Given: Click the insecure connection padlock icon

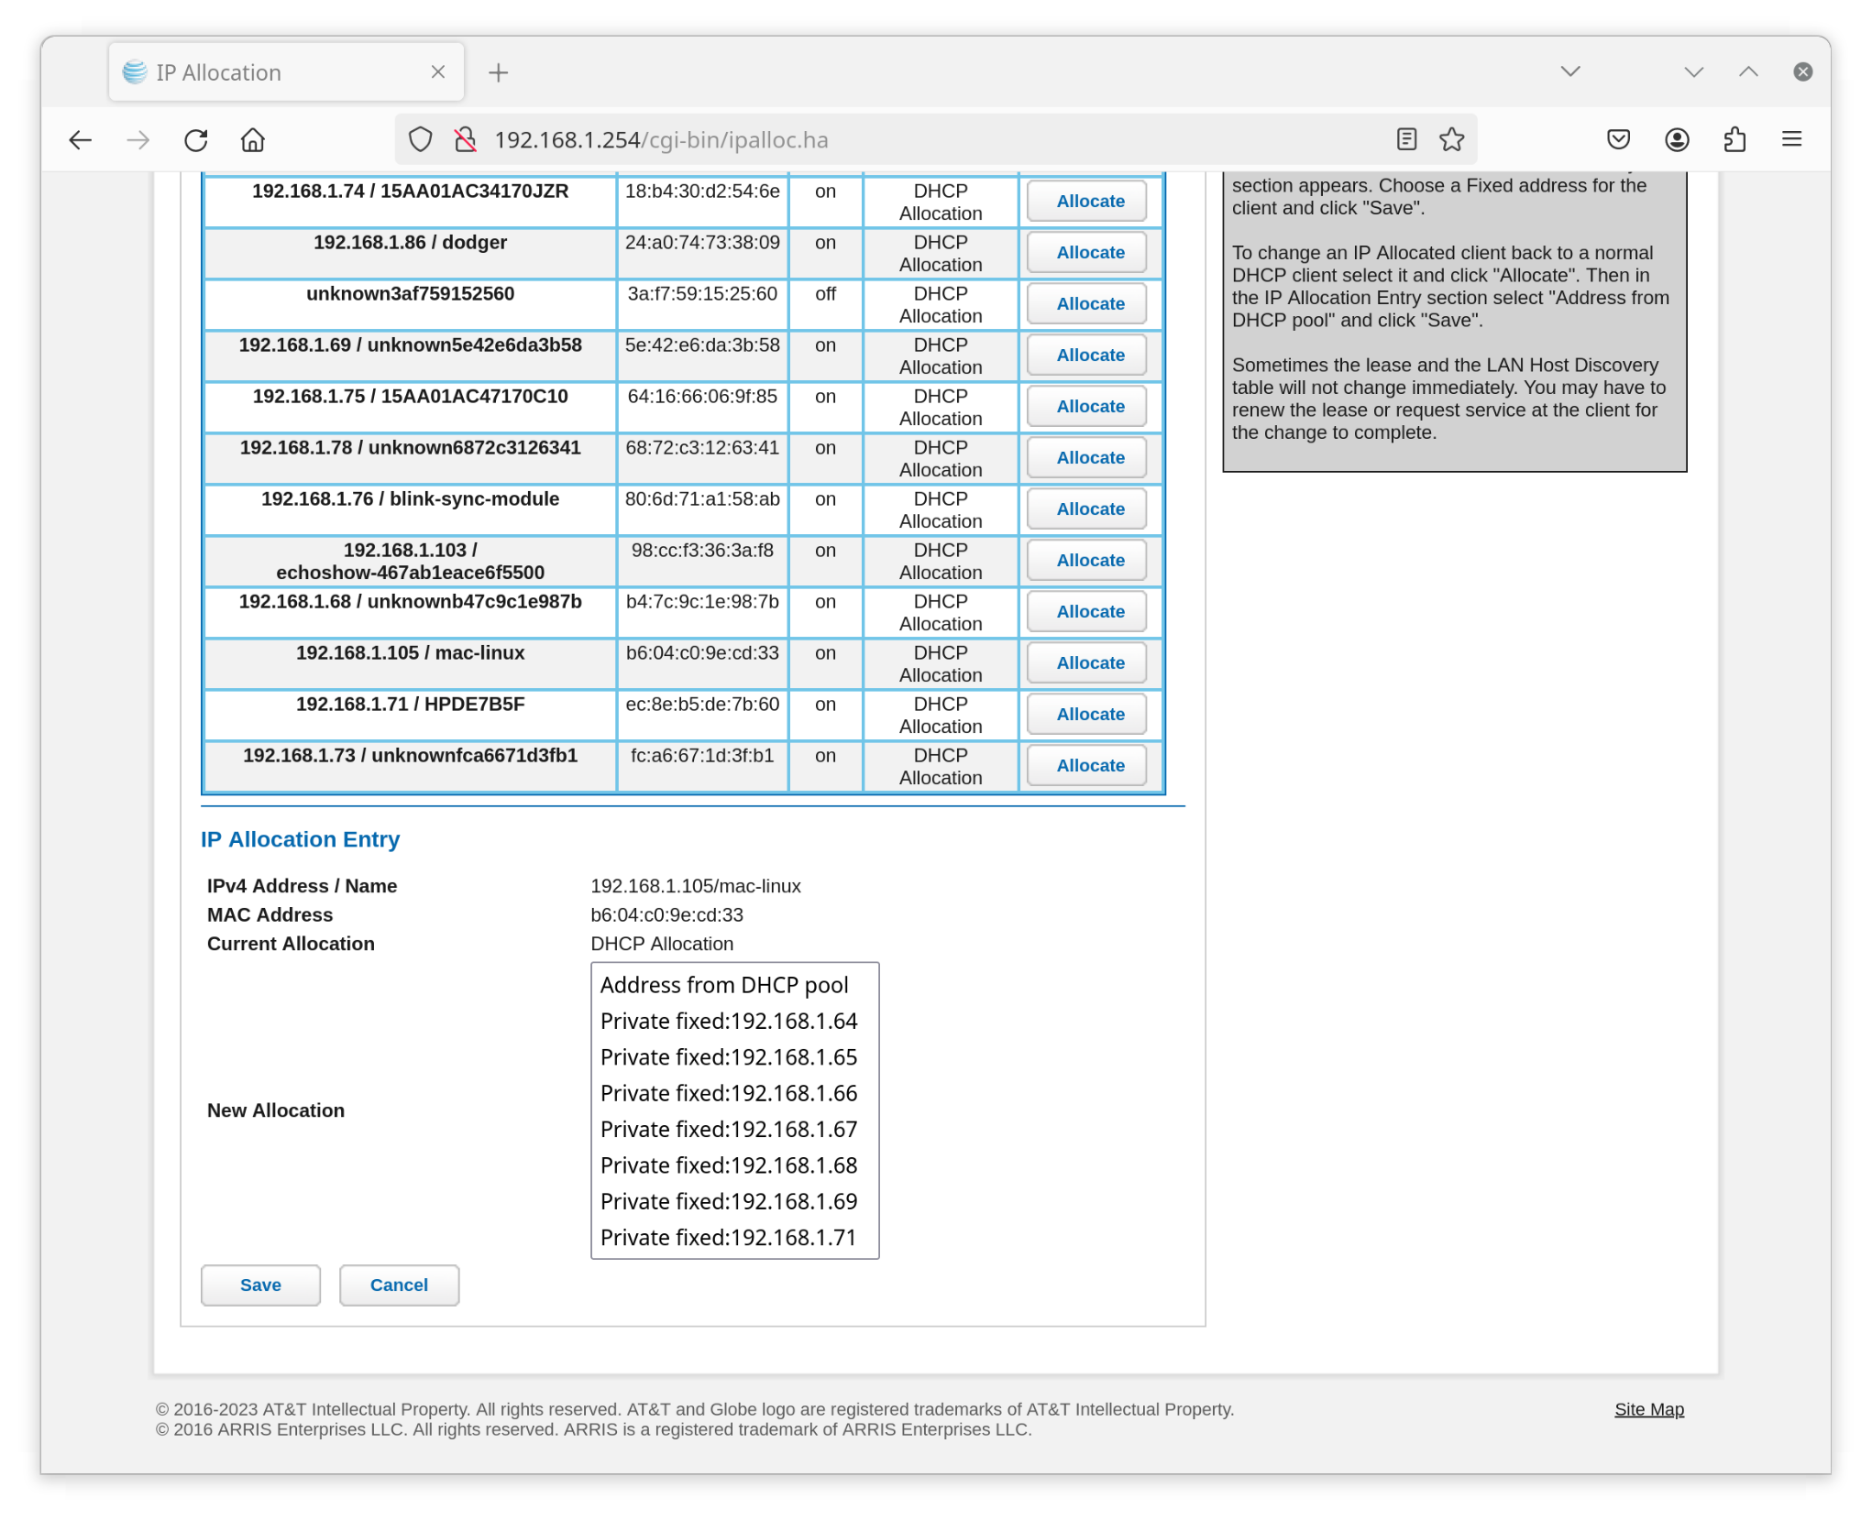Looking at the screenshot, I should pos(466,139).
